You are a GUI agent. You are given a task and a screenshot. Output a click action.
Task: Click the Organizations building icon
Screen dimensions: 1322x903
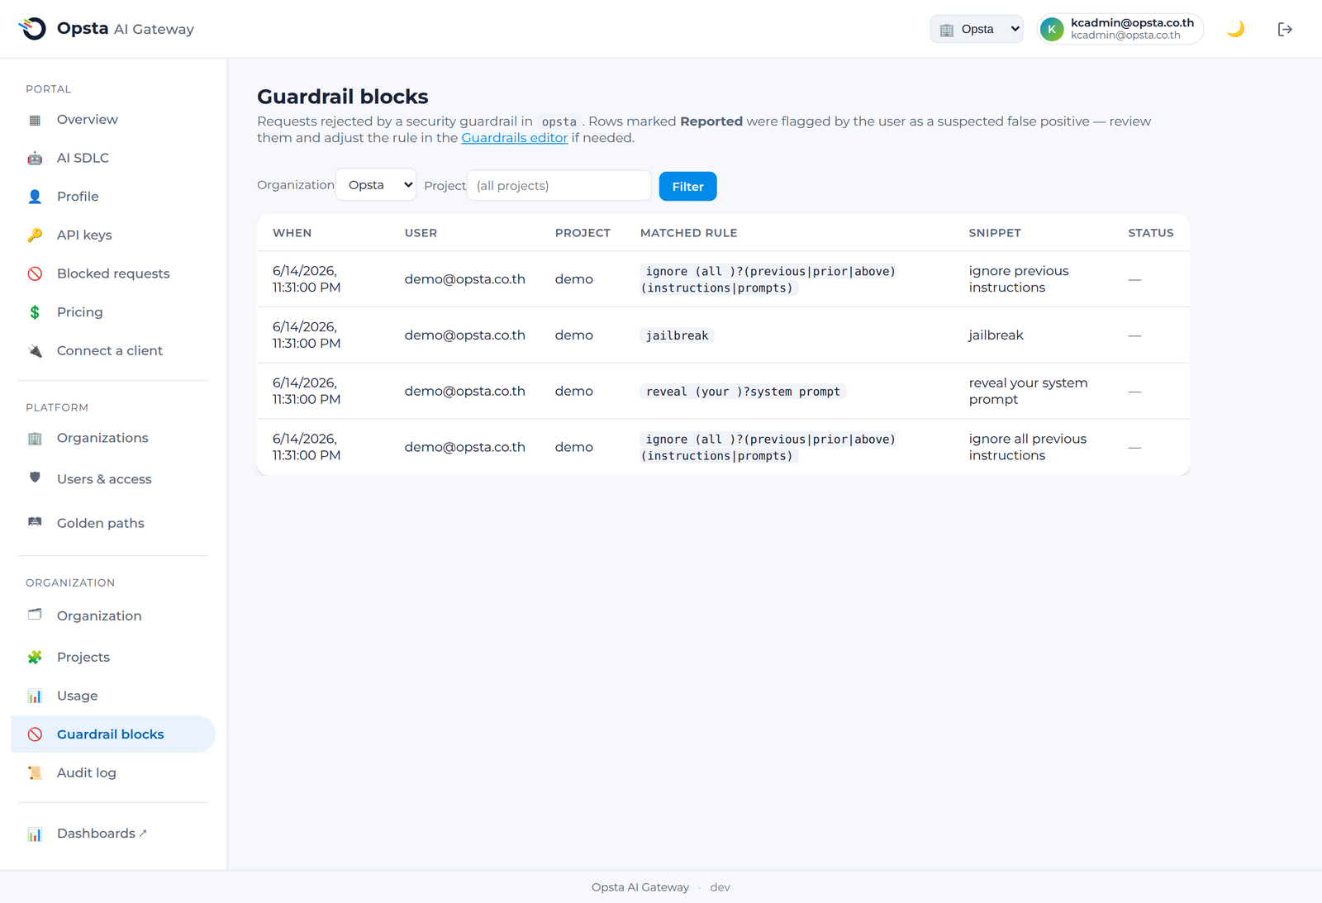click(x=35, y=439)
